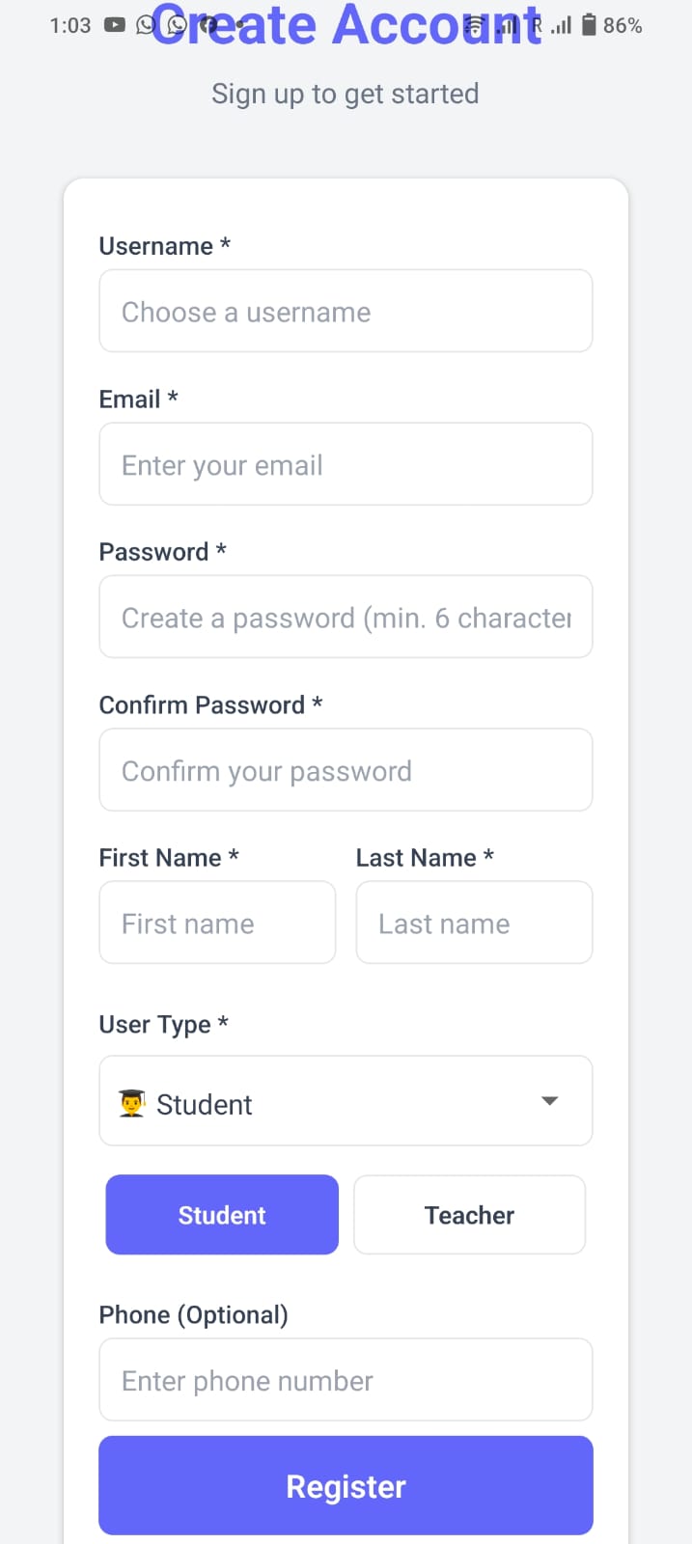The width and height of the screenshot is (692, 1544).
Task: Tap the graduate emoji beside Student
Action: pos(132,1103)
